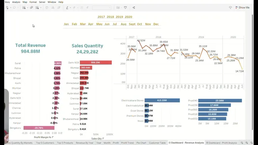The height and width of the screenshot is (145, 258).
Task: Click sort icon beside Sales Qty axis
Action: pos(103,139)
